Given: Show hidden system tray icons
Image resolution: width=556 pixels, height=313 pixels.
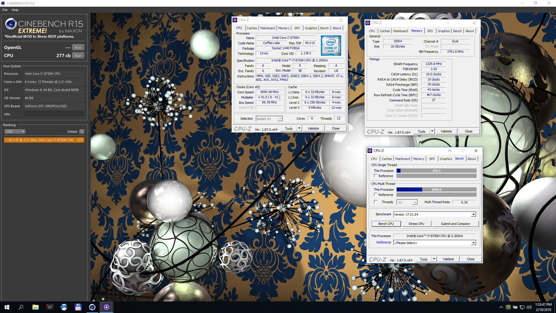Looking at the screenshot, I should pyautogui.click(x=501, y=307).
